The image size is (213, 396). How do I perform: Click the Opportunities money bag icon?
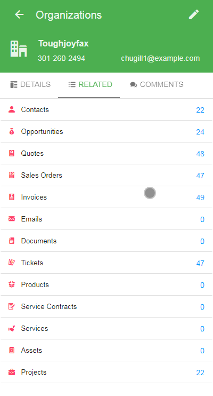coord(12,131)
